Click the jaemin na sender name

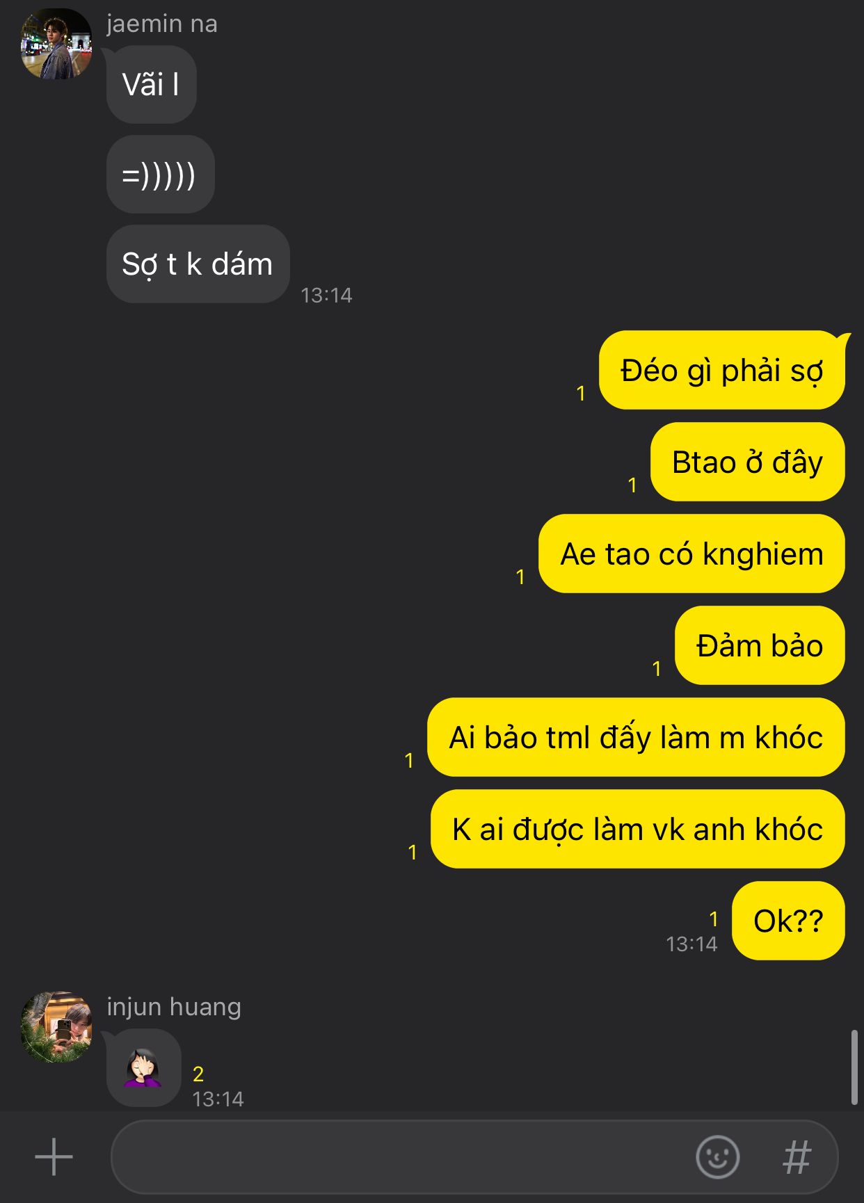pyautogui.click(x=162, y=24)
